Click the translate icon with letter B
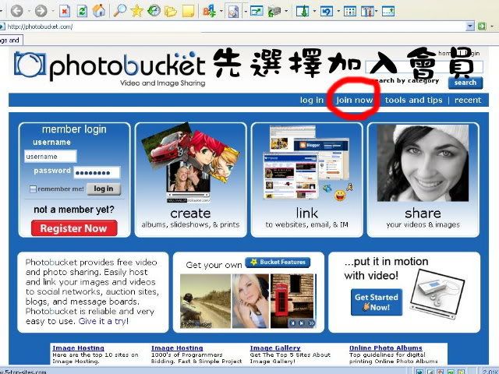Screen dimensions: 499x374 (x=210, y=12)
